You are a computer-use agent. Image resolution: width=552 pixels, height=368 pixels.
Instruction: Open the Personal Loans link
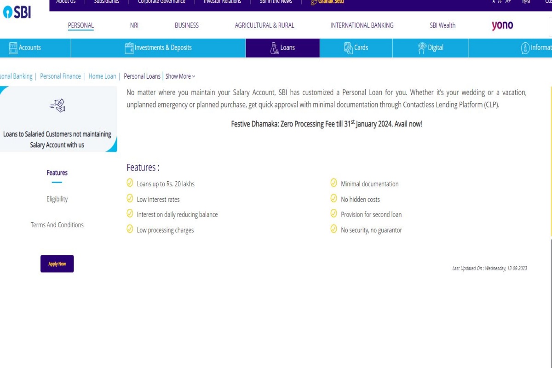(142, 76)
